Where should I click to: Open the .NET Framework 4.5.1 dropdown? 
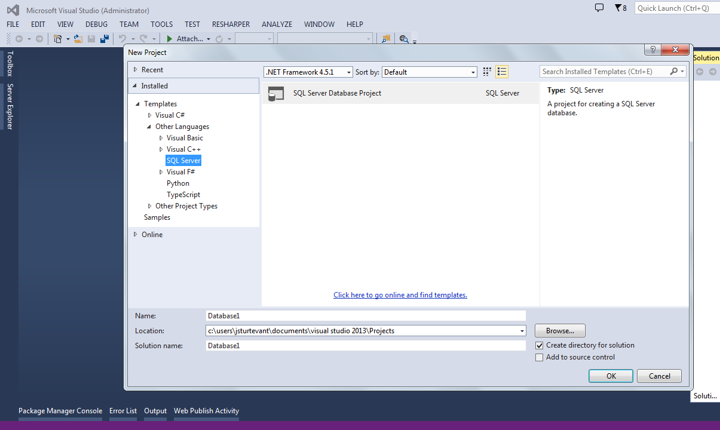pos(308,72)
